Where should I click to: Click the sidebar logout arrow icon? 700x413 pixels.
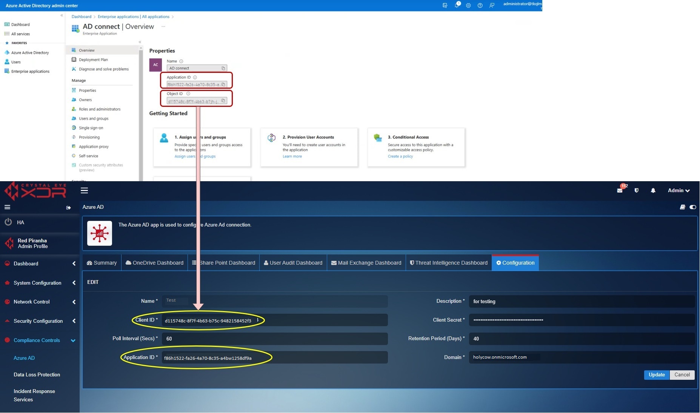[x=68, y=208]
